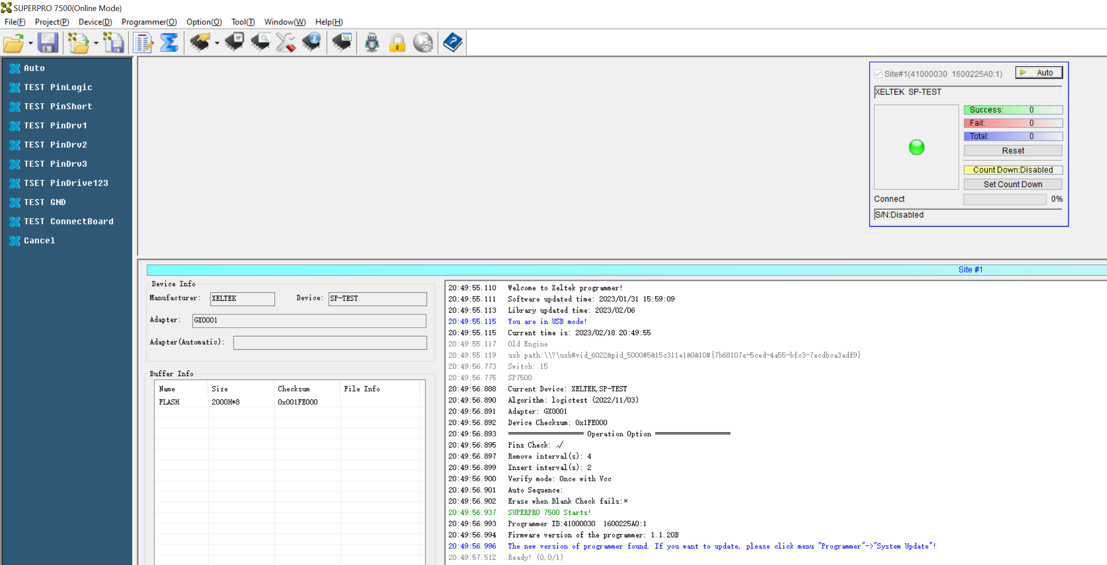Click the Total count blue bar
The width and height of the screenshot is (1107, 565).
pos(1013,136)
